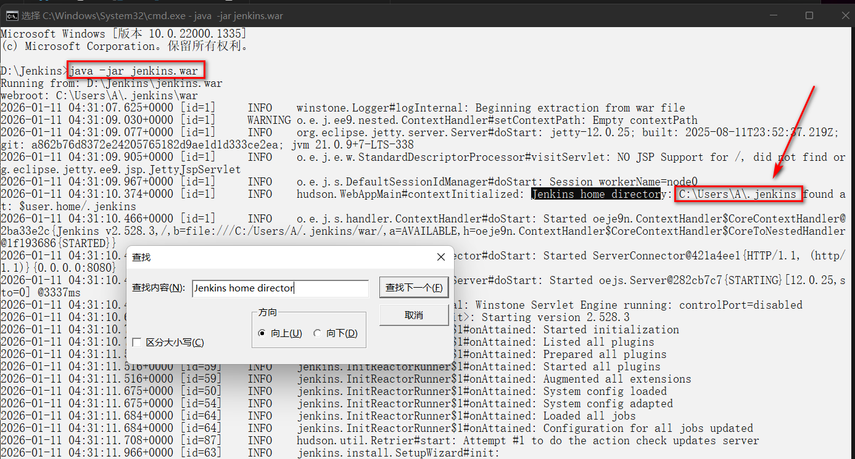Select the search Down radio button
This screenshot has width=855, height=459.
pos(317,333)
